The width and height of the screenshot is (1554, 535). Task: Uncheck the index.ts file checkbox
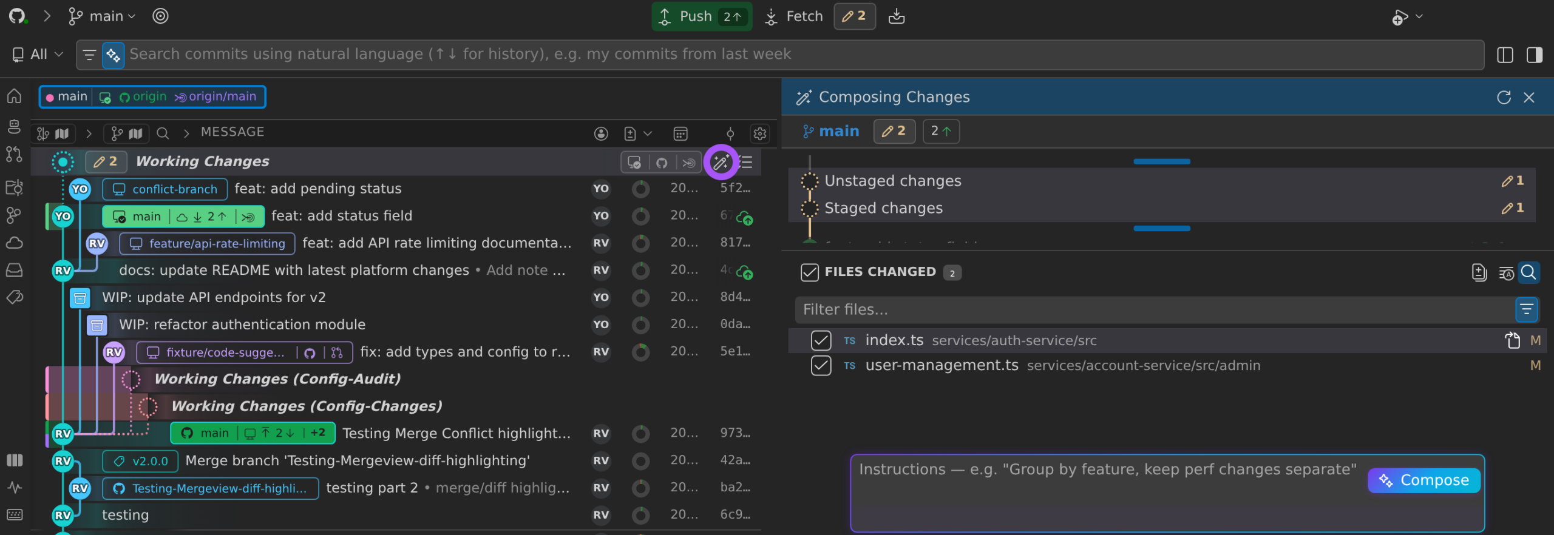click(x=821, y=340)
